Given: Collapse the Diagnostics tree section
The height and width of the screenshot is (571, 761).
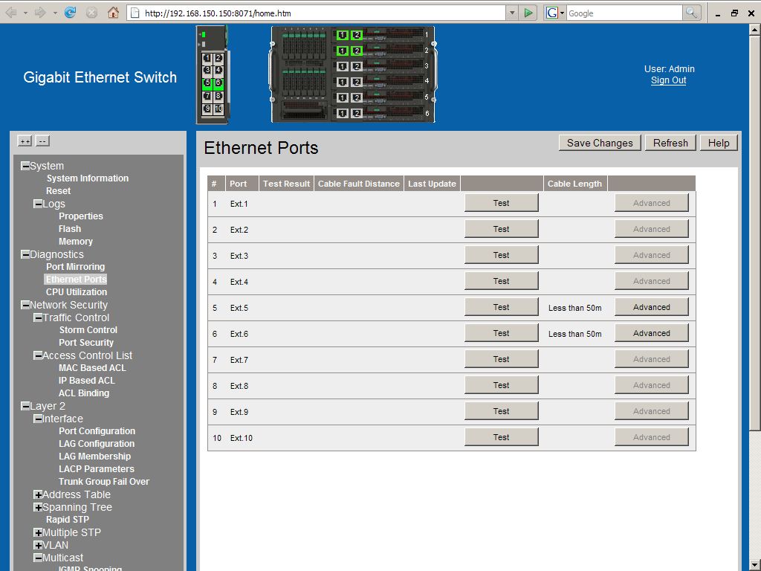Looking at the screenshot, I should (x=25, y=255).
